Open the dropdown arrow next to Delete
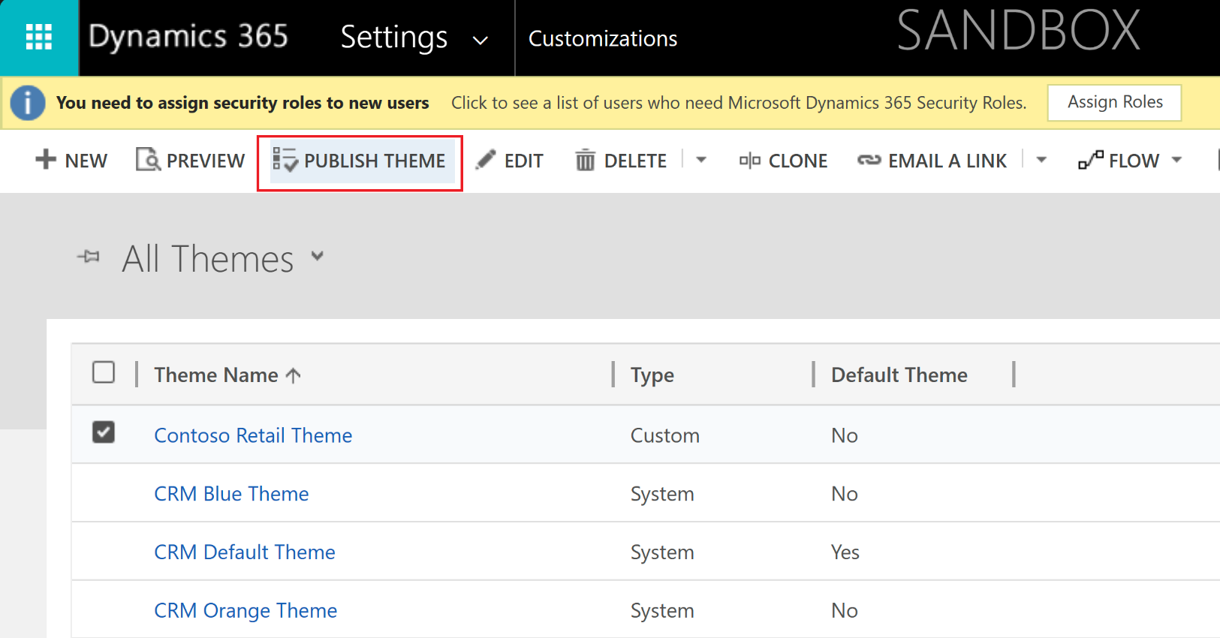 coord(701,159)
